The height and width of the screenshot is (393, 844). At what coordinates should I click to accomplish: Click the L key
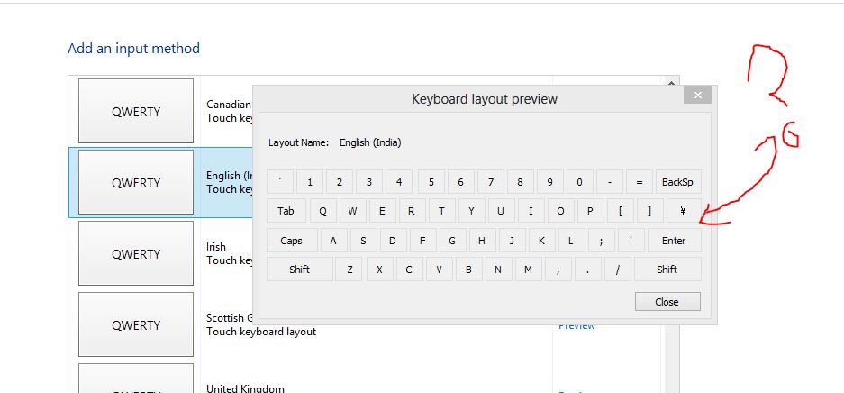[x=572, y=241]
